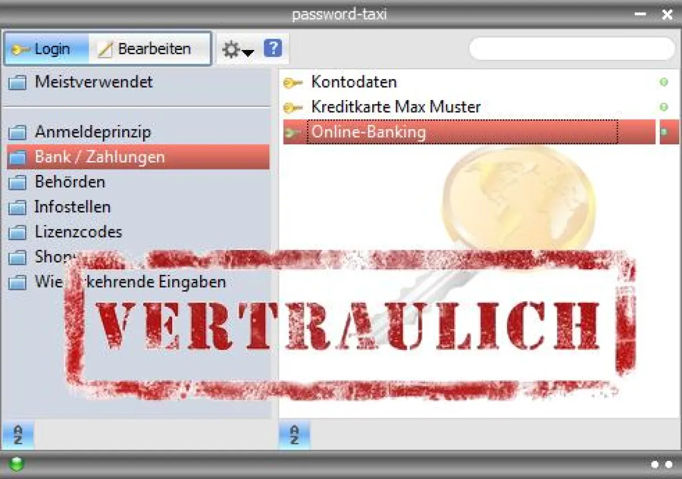Viewport: 682px width, 479px height.
Task: Click folder icon beside Anmeldeprinzip
Action: click(18, 133)
